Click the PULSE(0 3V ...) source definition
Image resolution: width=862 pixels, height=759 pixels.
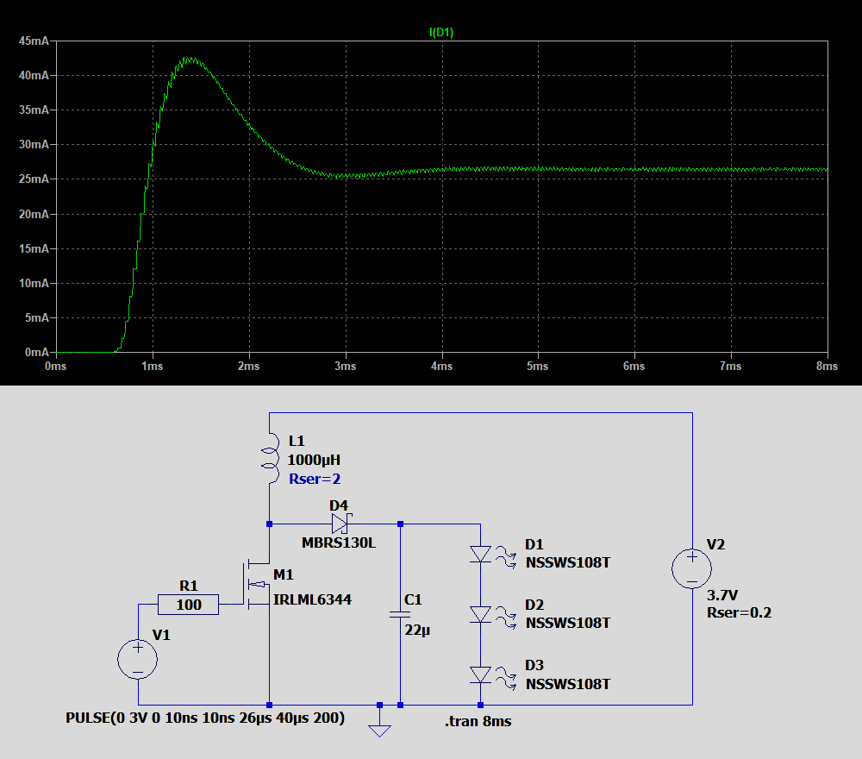(x=205, y=718)
